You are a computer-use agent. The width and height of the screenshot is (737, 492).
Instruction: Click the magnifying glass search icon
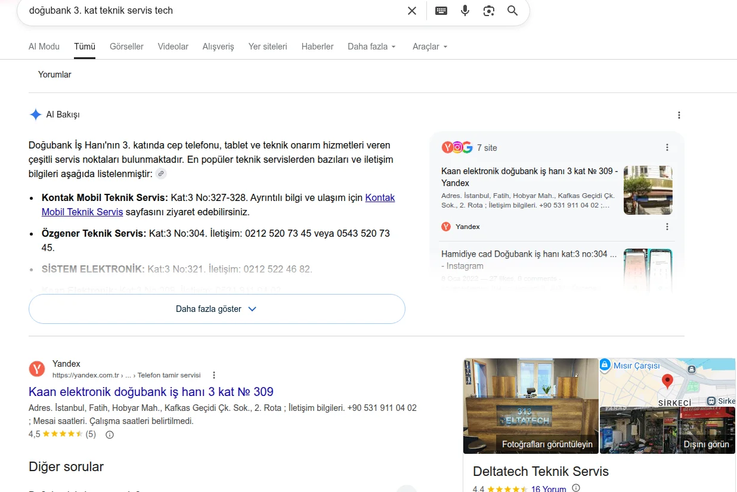[x=513, y=11]
